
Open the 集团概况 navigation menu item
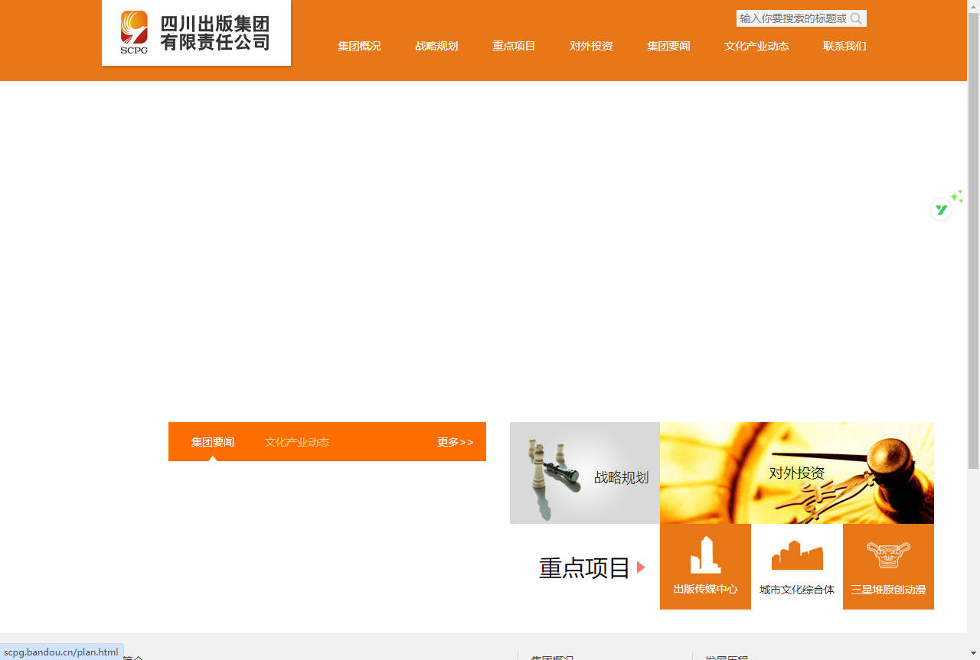[359, 46]
